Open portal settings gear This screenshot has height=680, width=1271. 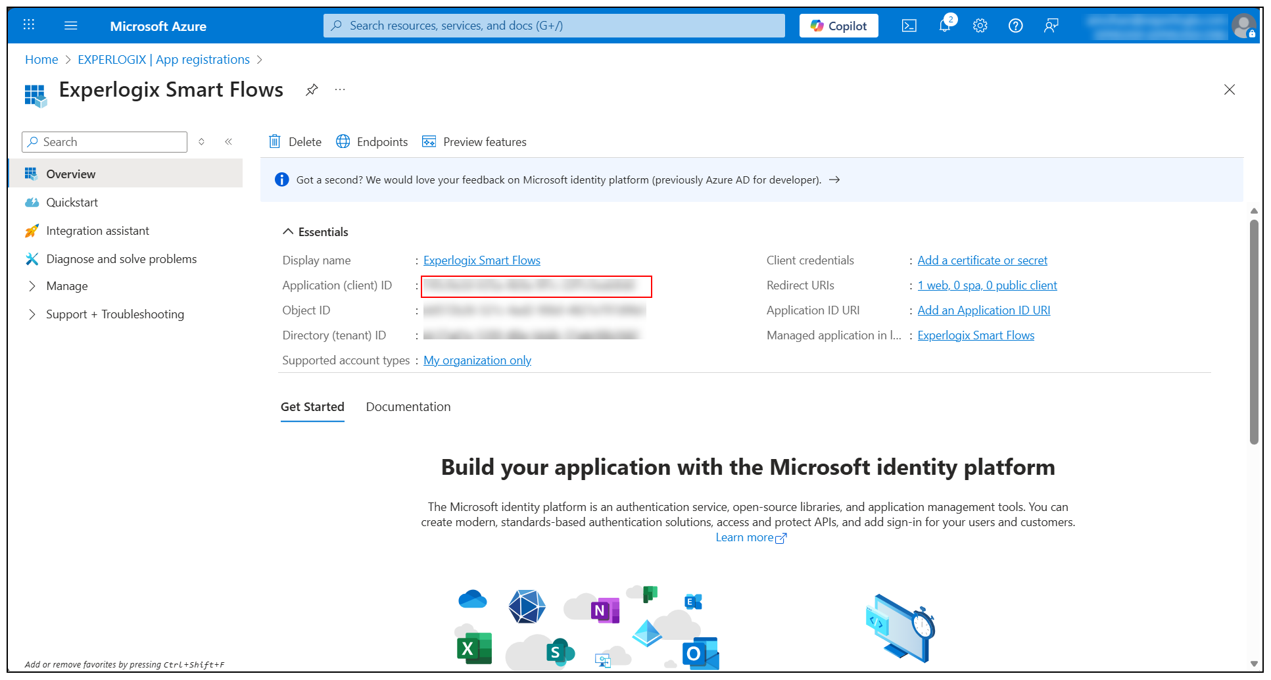coord(980,26)
